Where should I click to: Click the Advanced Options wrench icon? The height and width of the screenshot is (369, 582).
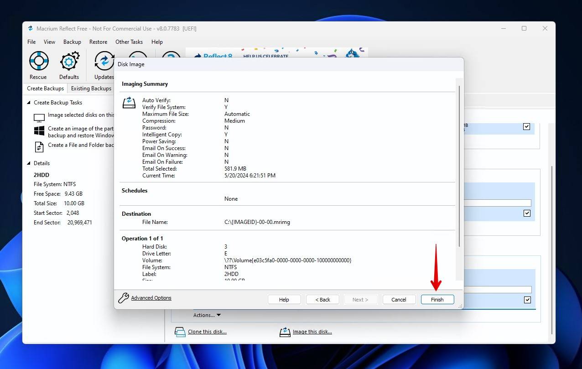124,298
